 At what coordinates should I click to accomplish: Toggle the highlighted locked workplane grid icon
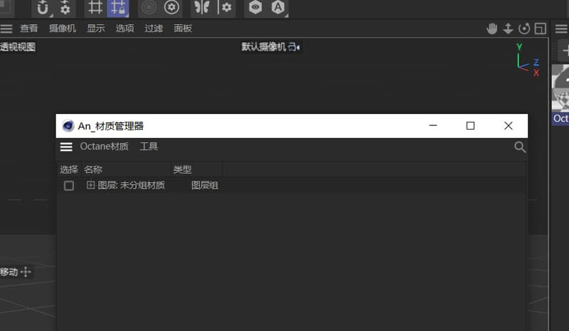click(118, 8)
